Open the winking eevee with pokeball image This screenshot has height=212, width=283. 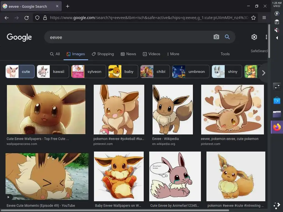coord(119,110)
